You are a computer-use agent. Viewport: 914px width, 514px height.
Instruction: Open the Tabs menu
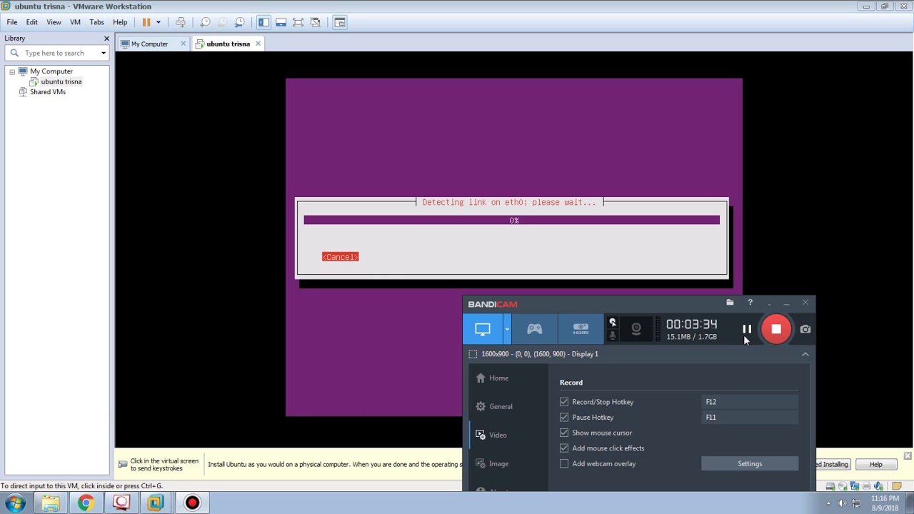[x=97, y=22]
